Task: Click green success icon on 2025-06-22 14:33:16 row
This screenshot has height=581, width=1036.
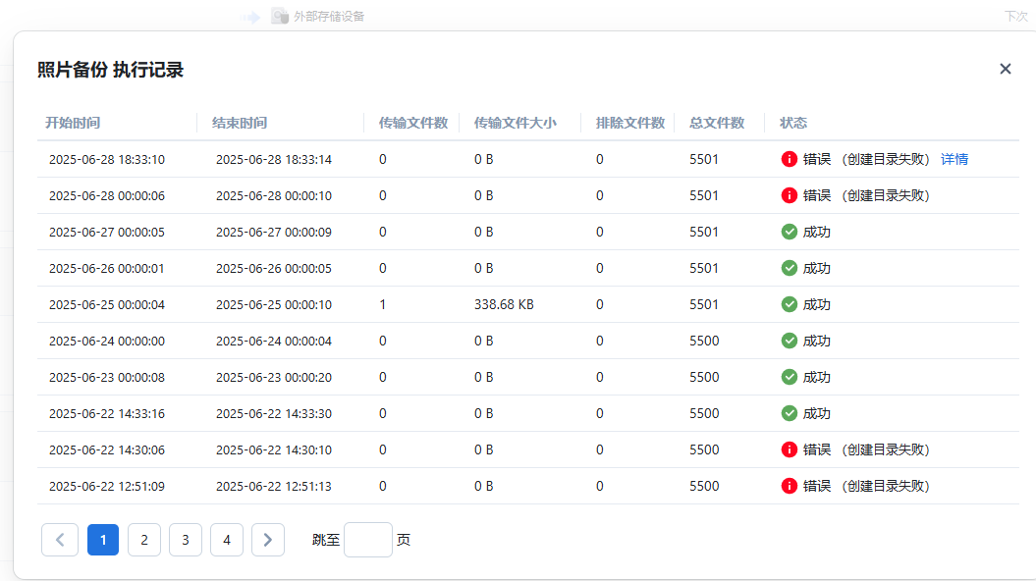Action: [x=789, y=413]
